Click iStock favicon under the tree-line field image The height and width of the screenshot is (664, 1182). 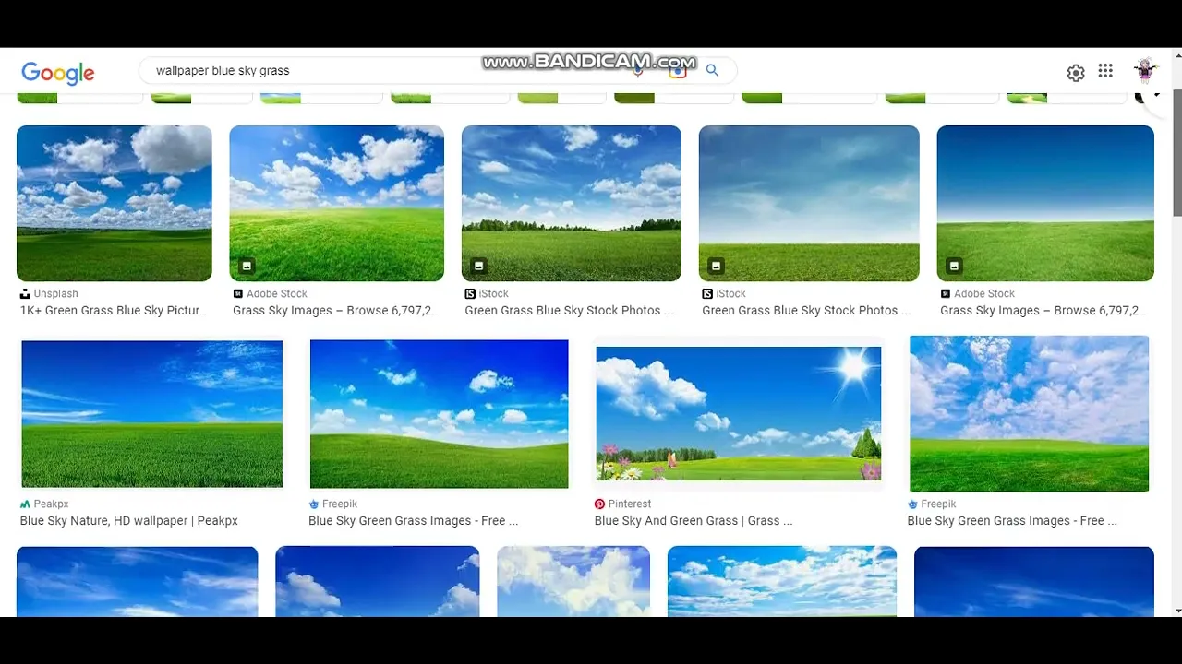(x=470, y=294)
